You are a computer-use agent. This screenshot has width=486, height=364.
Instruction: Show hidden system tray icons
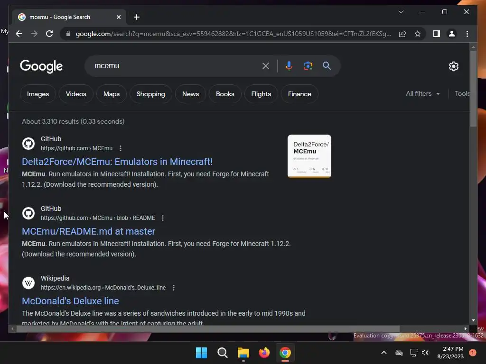point(383,353)
